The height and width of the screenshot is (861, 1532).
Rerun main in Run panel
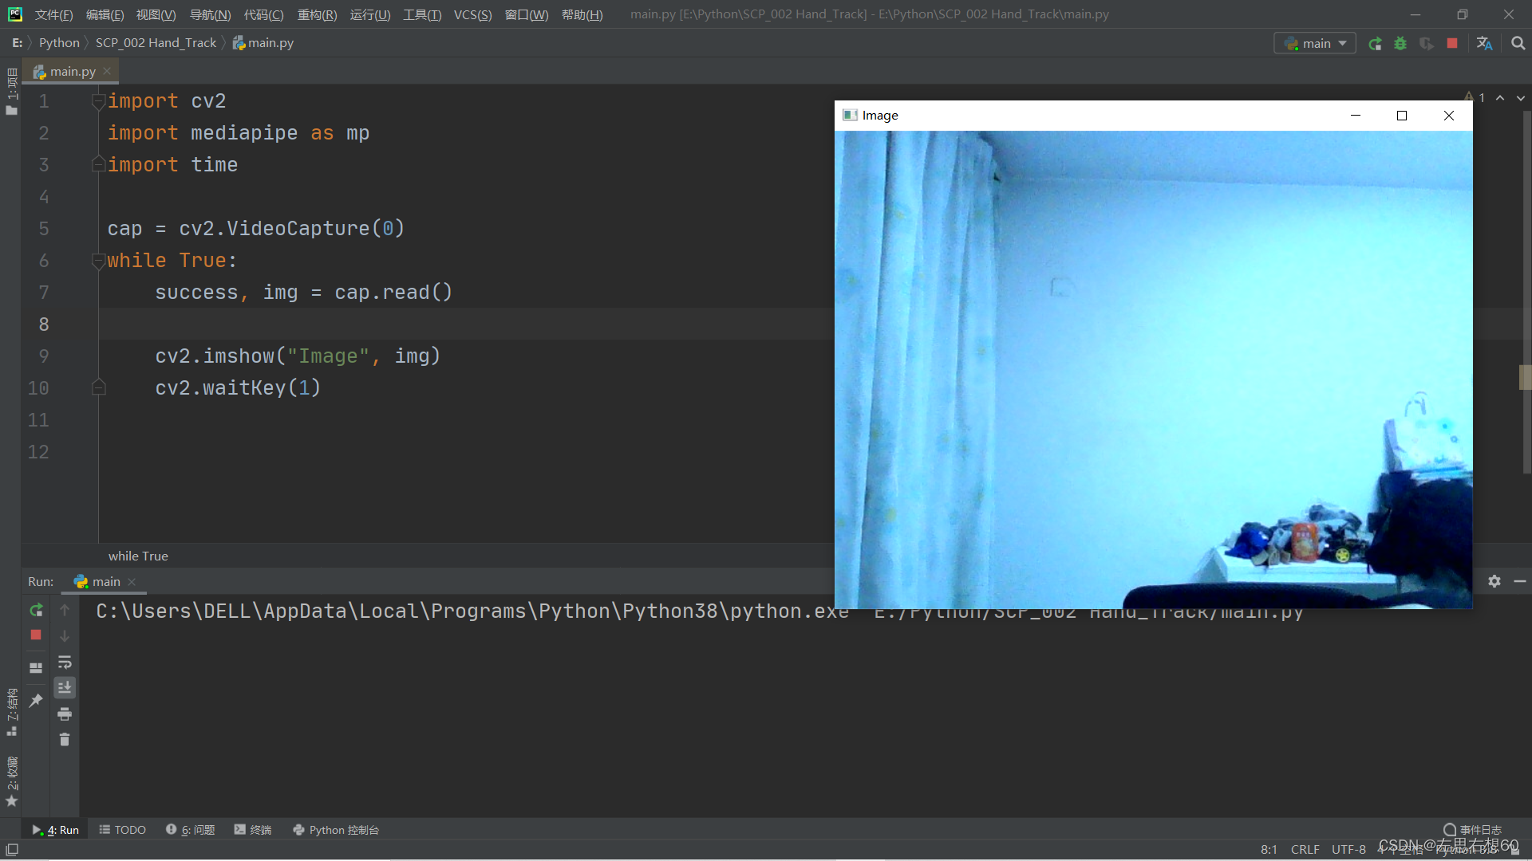(x=36, y=611)
